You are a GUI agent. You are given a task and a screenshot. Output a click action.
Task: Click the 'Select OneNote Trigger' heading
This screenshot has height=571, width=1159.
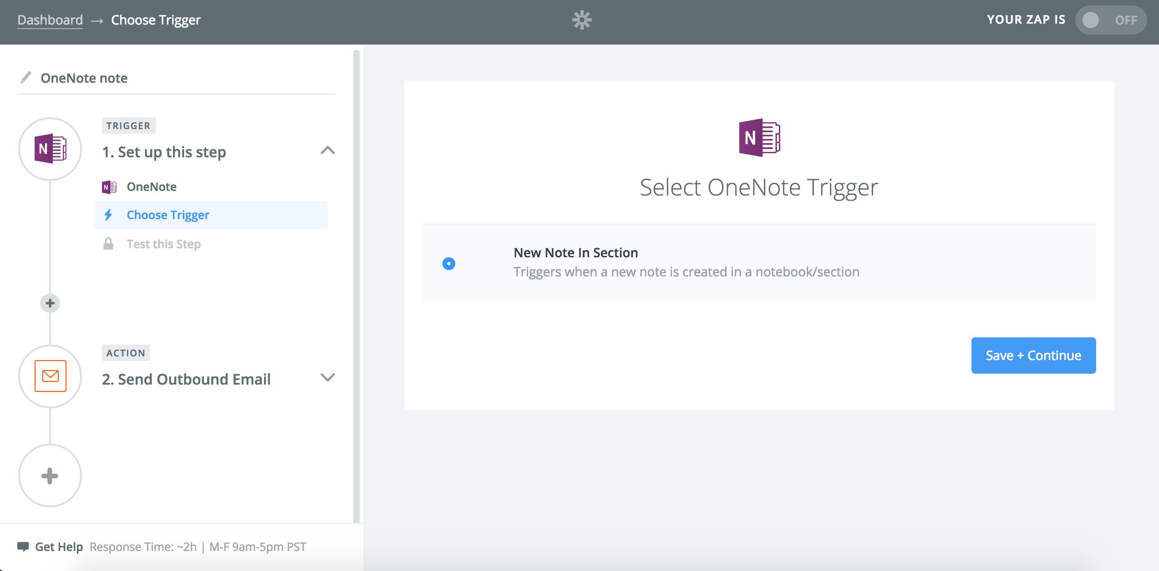pos(759,187)
